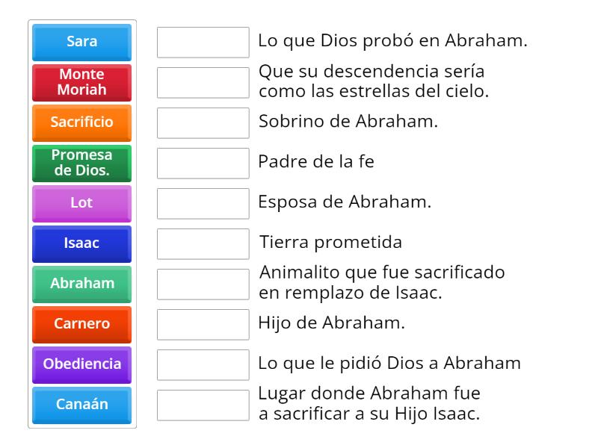Click the answer box beside 'Lo que Dios probó en Abraham'
The height and width of the screenshot is (448, 598).
point(203,43)
